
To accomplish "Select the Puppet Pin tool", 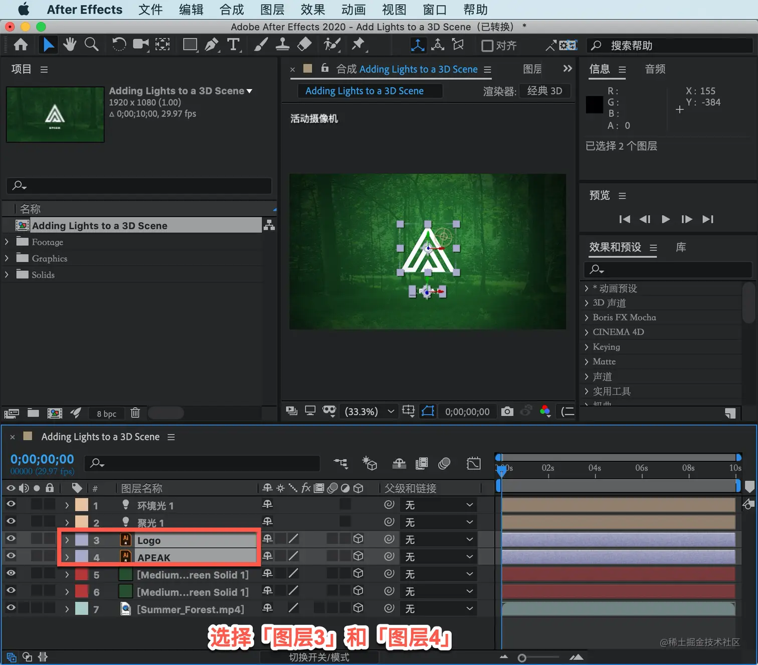I will click(x=358, y=45).
